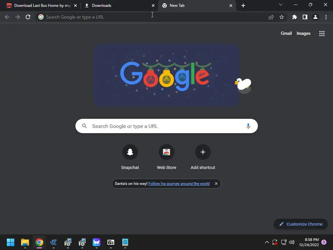Close the Downloads tab

click(153, 6)
